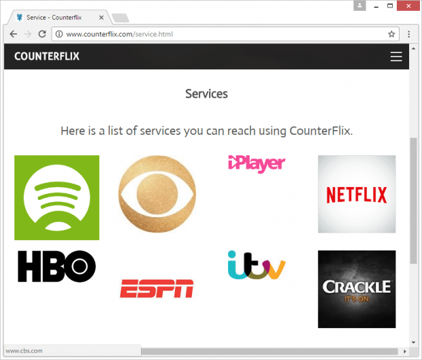Click the vertical scrollbar thumb
This screenshot has width=422, height=360.
[x=413, y=201]
